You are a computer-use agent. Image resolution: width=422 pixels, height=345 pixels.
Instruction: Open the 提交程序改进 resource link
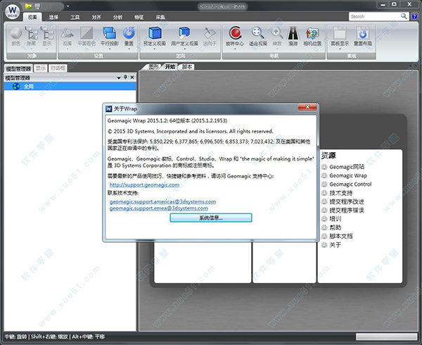click(x=347, y=201)
